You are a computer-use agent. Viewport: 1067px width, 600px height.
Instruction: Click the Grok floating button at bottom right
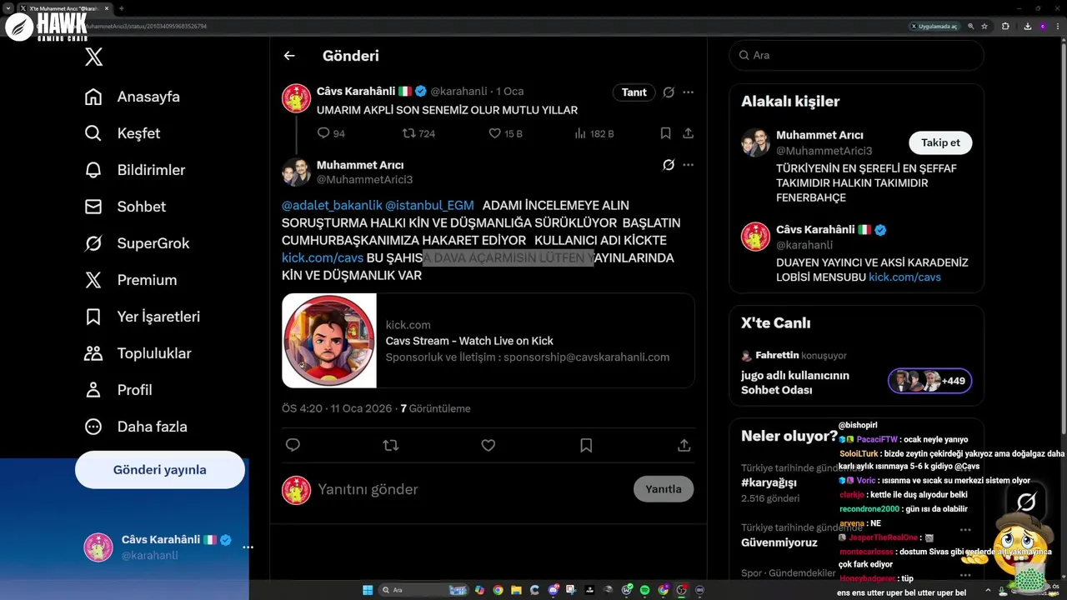(x=1026, y=502)
